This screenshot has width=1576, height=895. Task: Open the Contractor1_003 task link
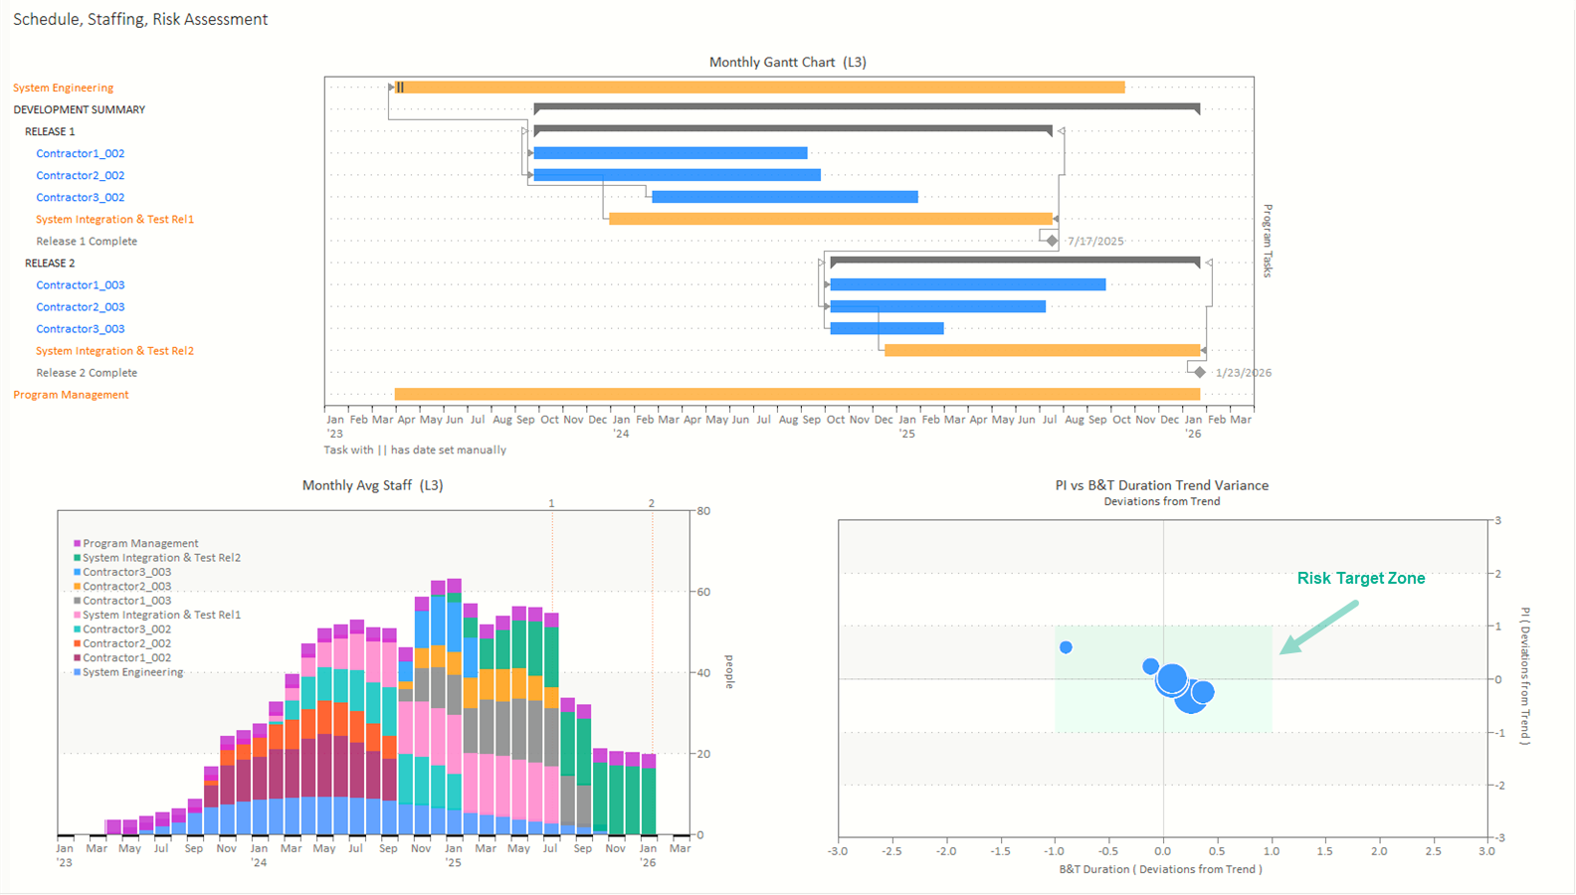(81, 284)
